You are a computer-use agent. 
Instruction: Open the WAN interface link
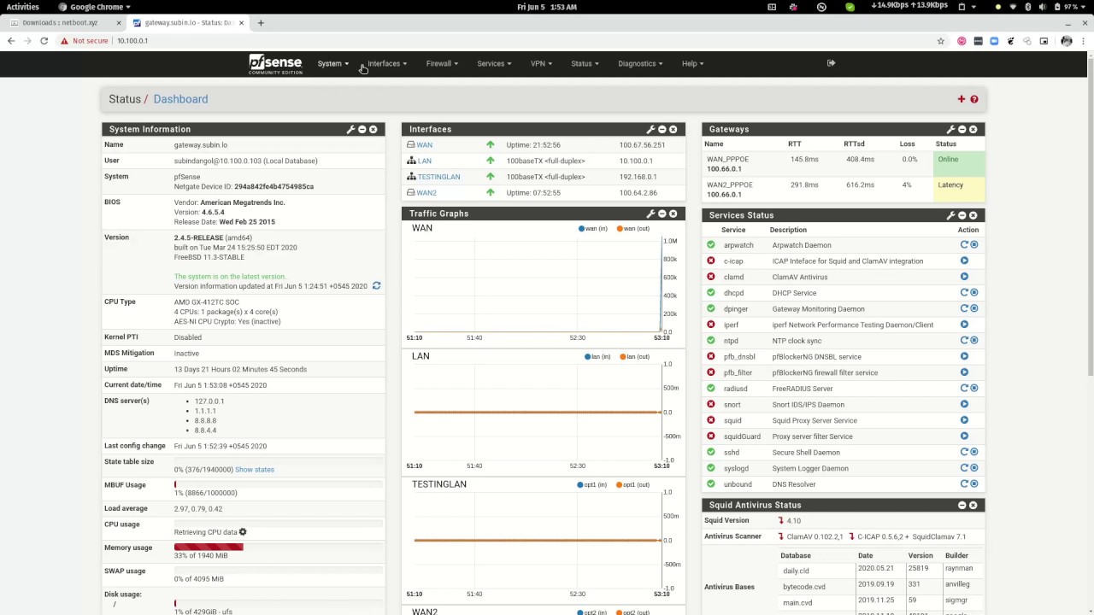click(x=424, y=145)
